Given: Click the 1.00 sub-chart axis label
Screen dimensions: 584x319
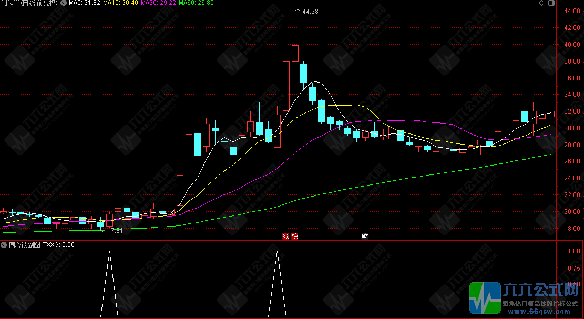Looking at the screenshot, I should 574,251.
